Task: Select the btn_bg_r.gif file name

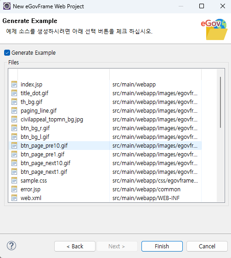Action: [x=35, y=128]
